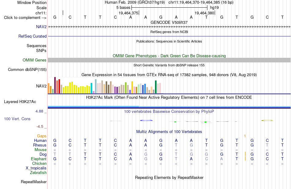Open the 'GENCODE V50lift37' track title
Viewport: 291px width, 189px height.
click(x=169, y=22)
